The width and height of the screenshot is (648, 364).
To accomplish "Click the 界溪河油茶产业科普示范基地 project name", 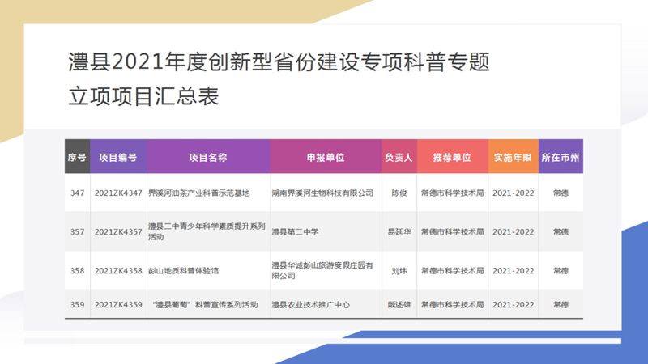I will point(199,193).
